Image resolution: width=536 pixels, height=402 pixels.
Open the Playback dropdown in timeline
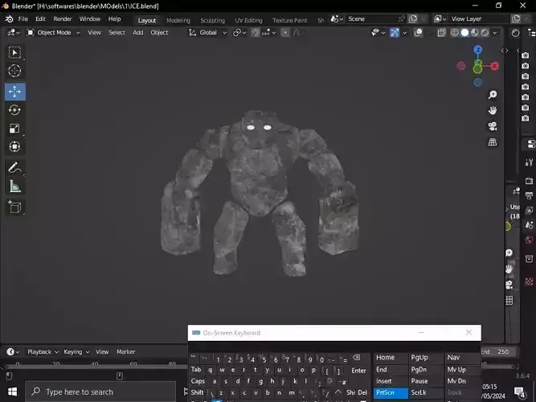43,351
